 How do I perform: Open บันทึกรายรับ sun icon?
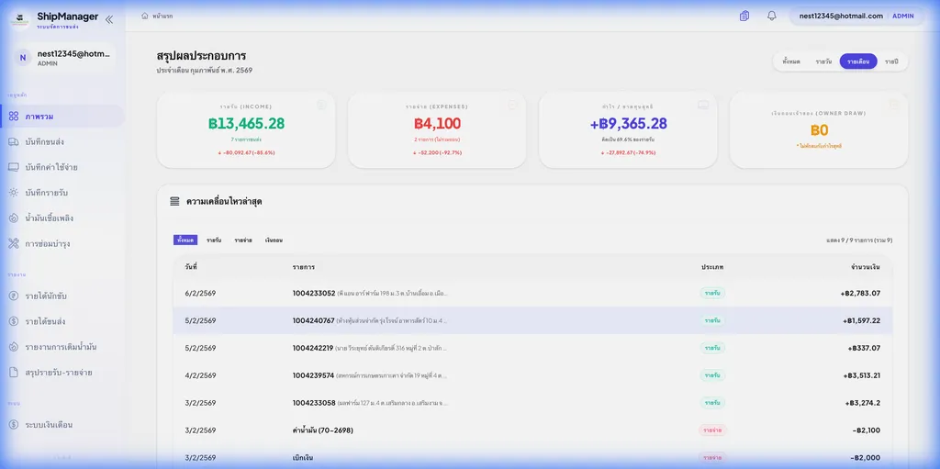pos(14,193)
